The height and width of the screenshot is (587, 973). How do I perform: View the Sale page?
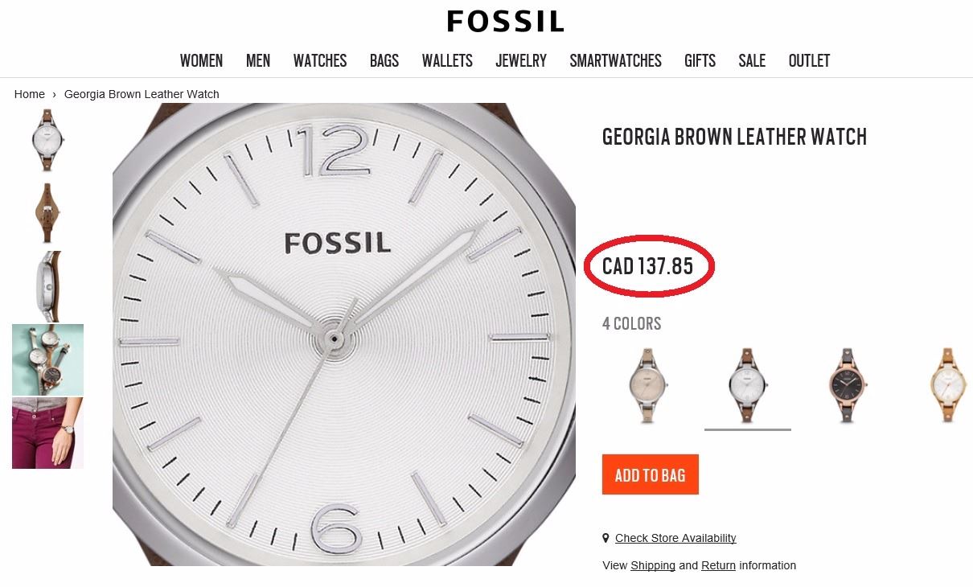tap(752, 61)
